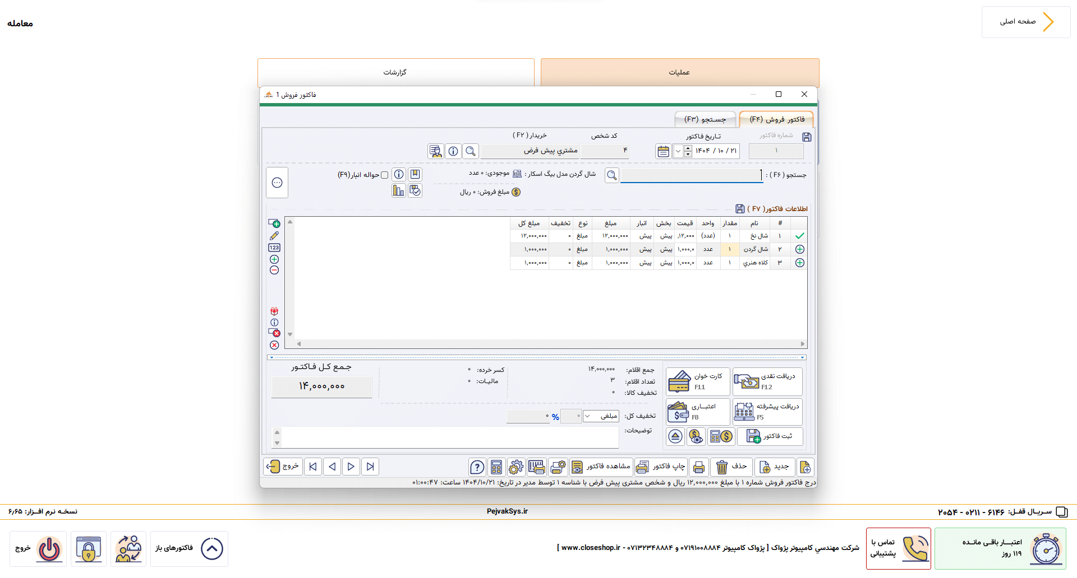Screen dimensions: 1077x578
Task: Click the green circle plus quantity icon
Action: 274,259
